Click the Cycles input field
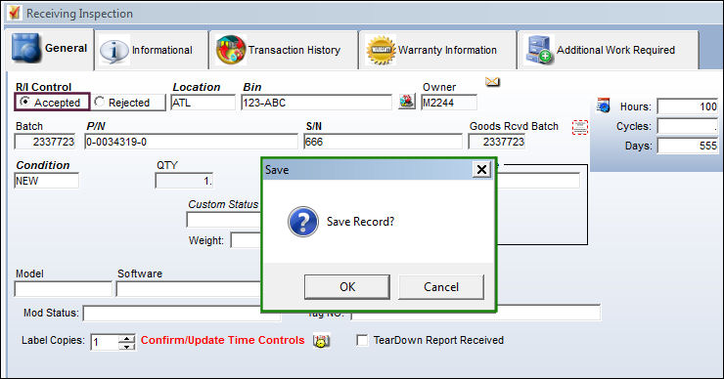The image size is (724, 379). pyautogui.click(x=688, y=126)
